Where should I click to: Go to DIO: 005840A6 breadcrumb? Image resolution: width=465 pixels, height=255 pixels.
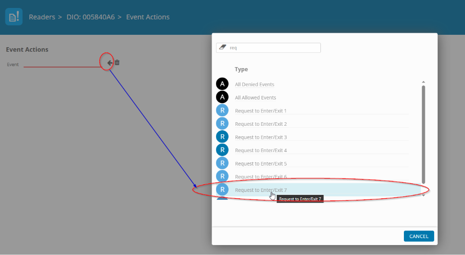[90, 17]
